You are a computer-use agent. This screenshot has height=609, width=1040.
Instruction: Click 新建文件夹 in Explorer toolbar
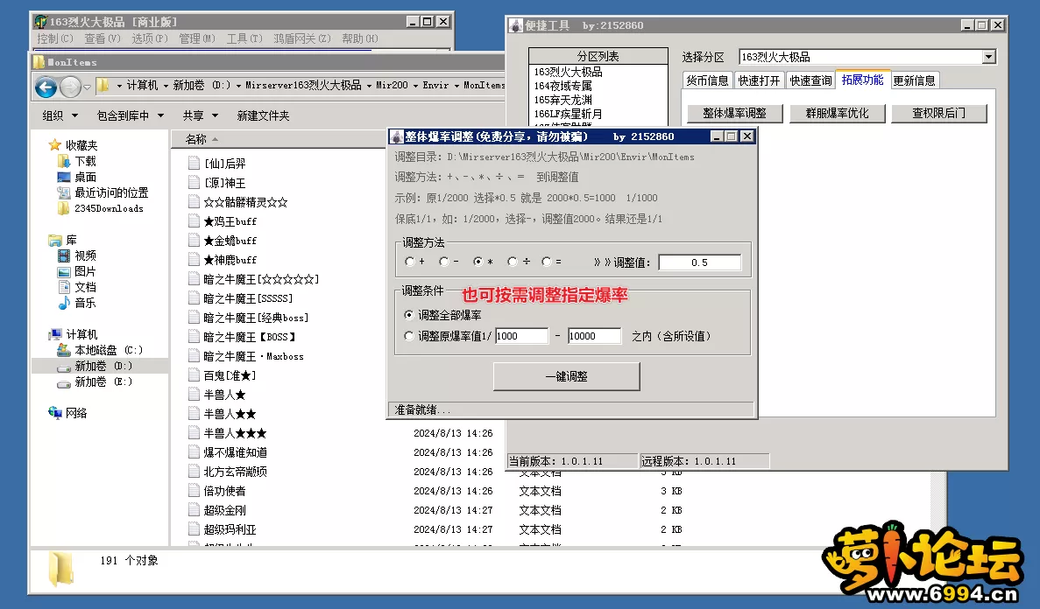point(264,115)
